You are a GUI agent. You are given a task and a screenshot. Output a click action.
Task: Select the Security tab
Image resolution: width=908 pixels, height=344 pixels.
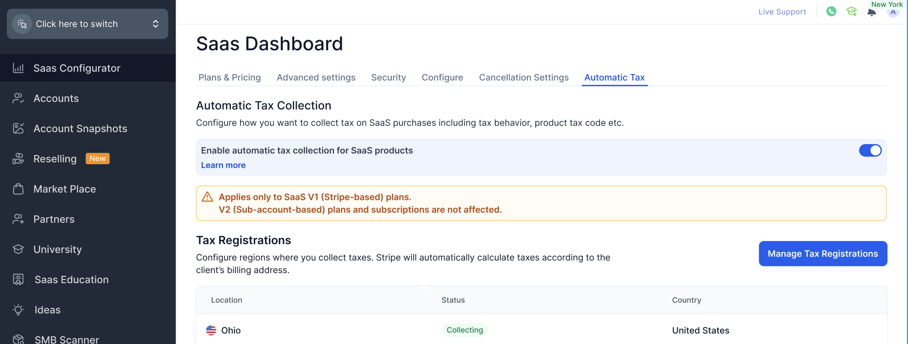click(388, 77)
